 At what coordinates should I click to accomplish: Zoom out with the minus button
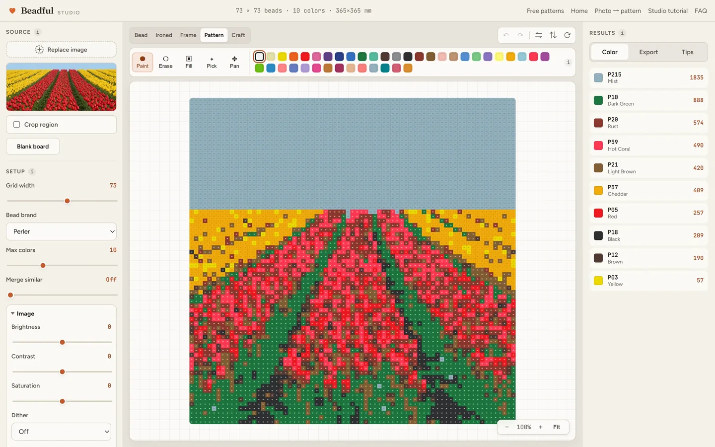click(x=507, y=427)
